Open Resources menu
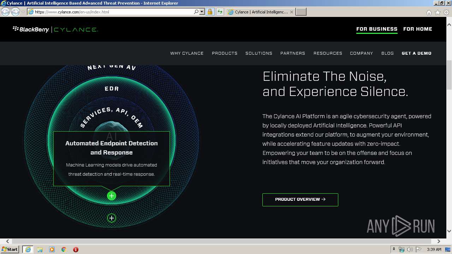This screenshot has height=254, width=452. (x=328, y=53)
